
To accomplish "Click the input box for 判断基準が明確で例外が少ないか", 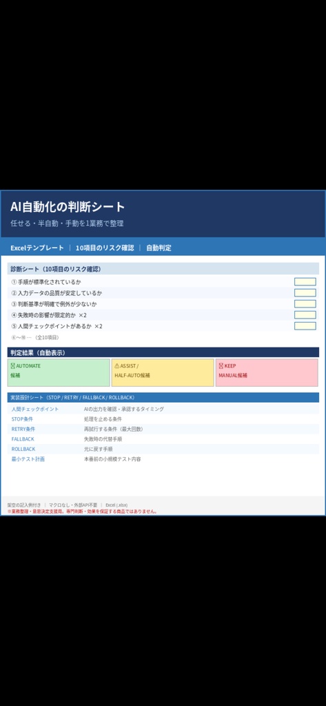I will point(305,304).
